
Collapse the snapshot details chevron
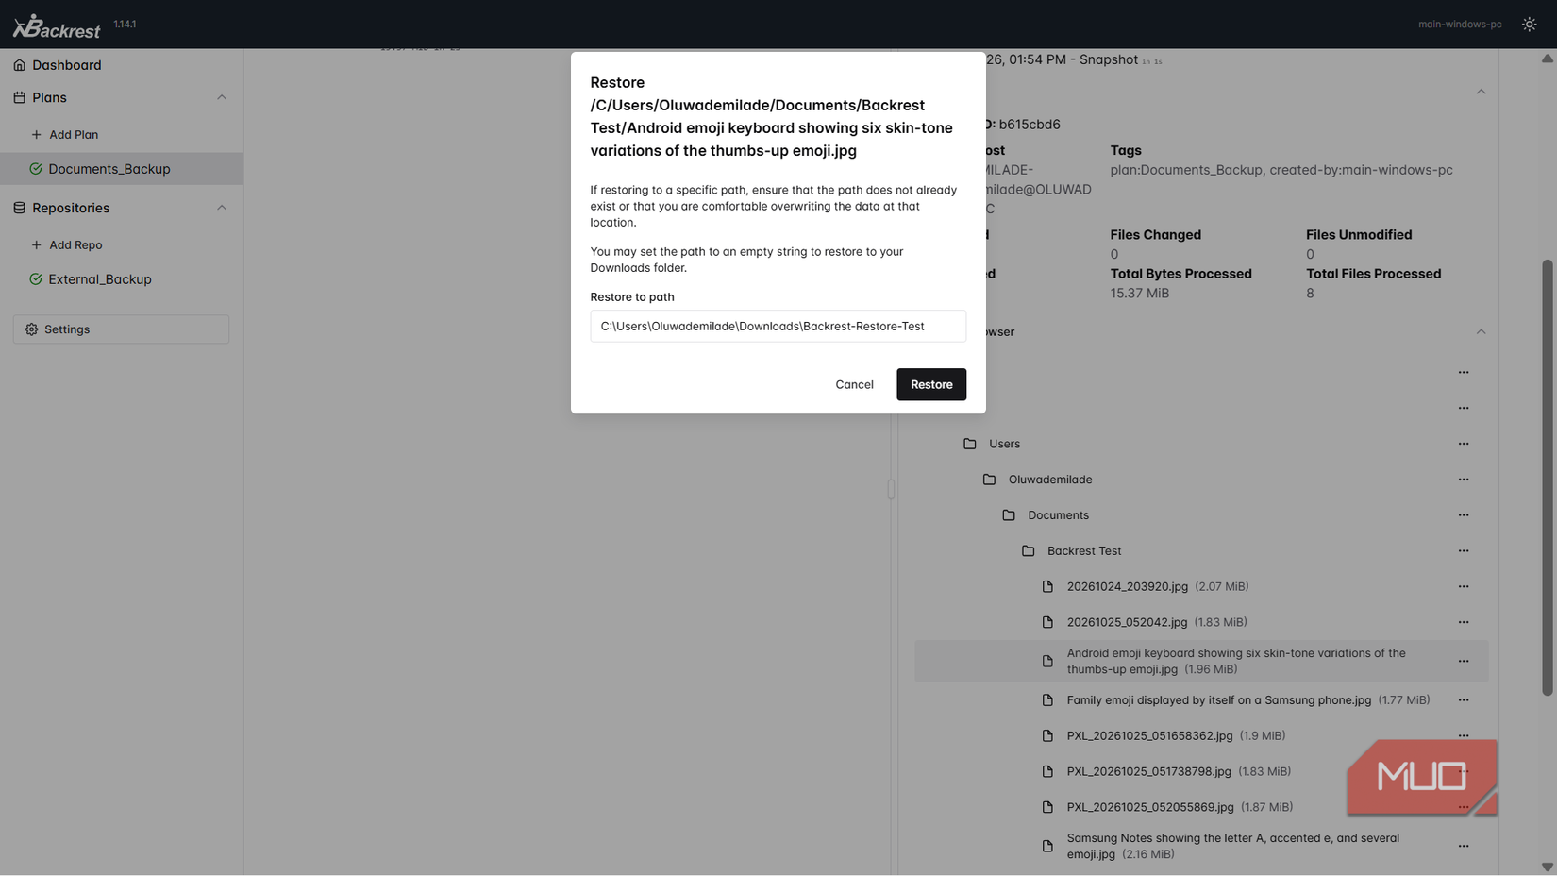tap(1481, 92)
